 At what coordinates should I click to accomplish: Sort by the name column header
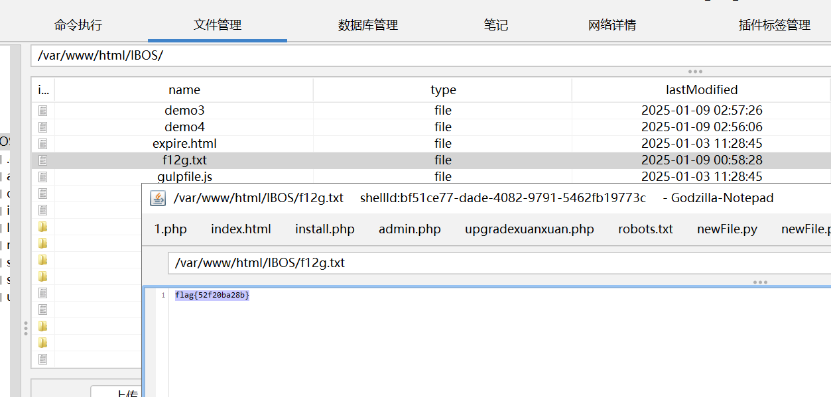[184, 89]
